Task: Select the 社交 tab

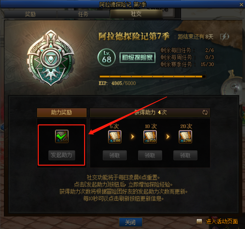Action: [x=136, y=14]
